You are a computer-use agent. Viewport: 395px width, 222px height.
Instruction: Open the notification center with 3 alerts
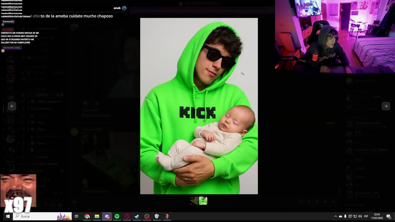[389, 216]
